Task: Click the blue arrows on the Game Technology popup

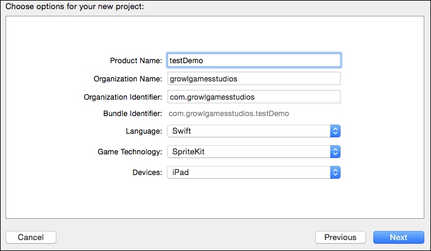Action: click(335, 152)
